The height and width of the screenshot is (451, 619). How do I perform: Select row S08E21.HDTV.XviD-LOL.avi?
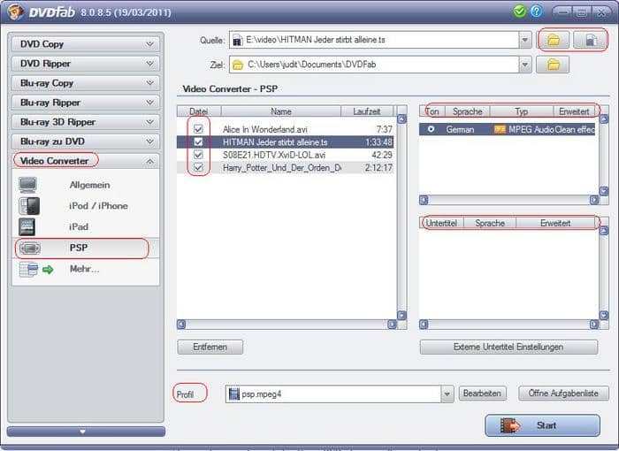[x=285, y=155]
